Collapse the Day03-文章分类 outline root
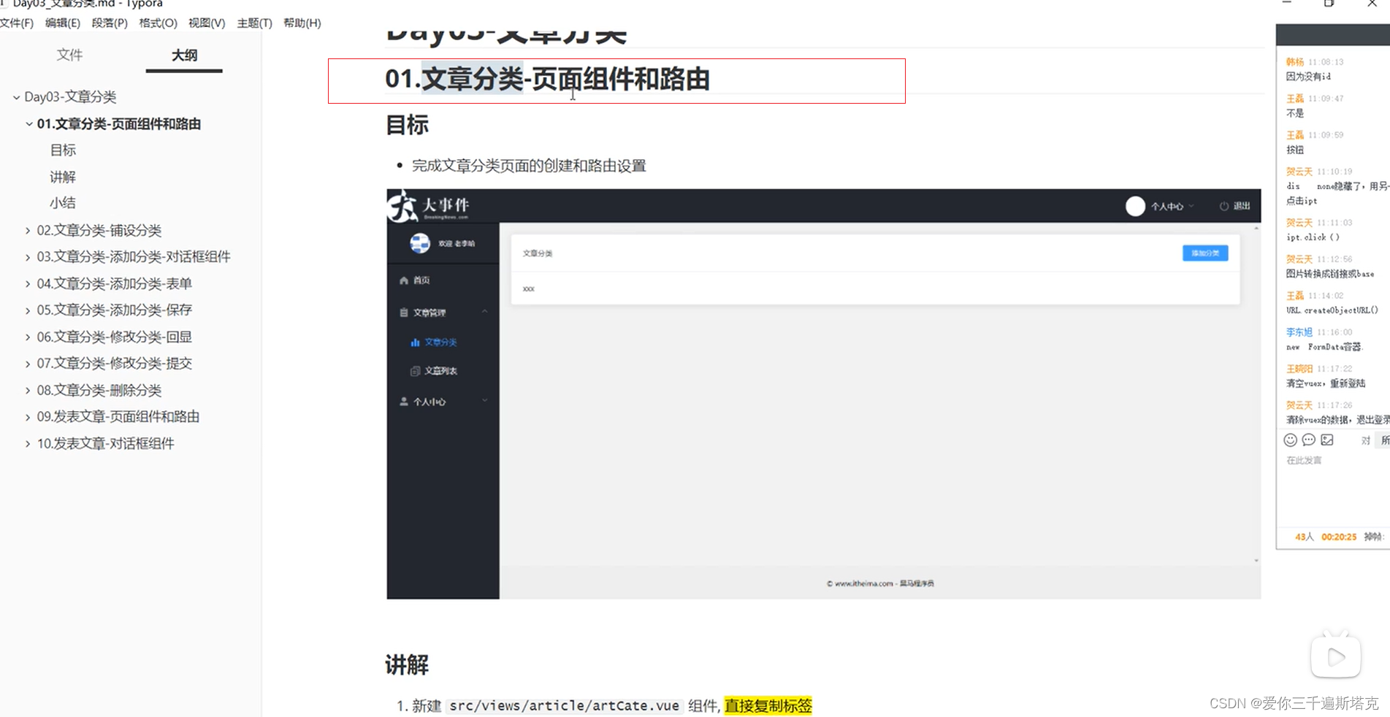Viewport: 1390px width, 717px height. pyautogui.click(x=16, y=97)
